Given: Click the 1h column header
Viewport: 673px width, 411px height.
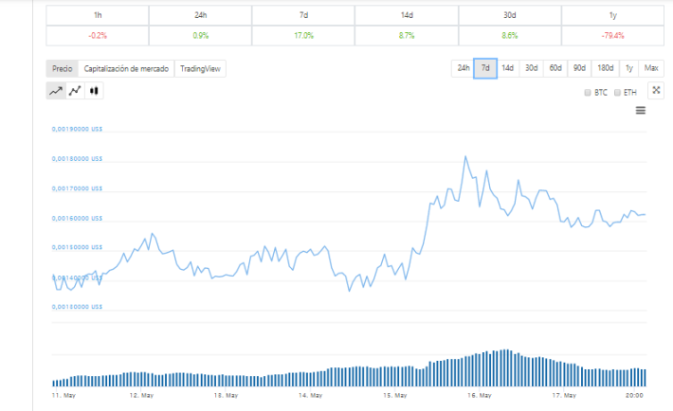Looking at the screenshot, I should pyautogui.click(x=98, y=15).
